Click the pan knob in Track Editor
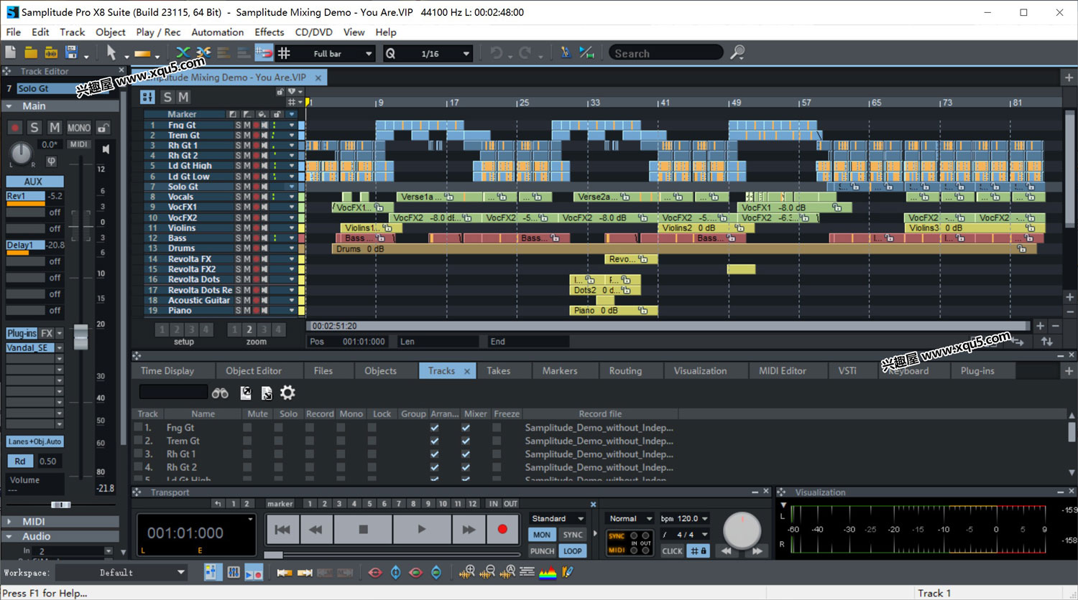The height and width of the screenshot is (600, 1078). (x=21, y=152)
